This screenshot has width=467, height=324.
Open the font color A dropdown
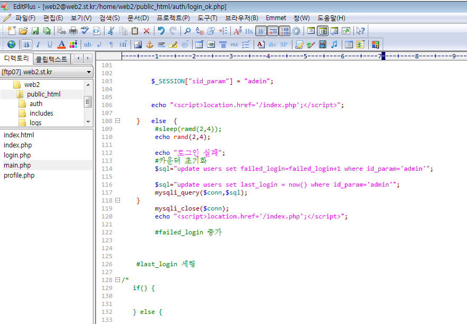pos(62,45)
